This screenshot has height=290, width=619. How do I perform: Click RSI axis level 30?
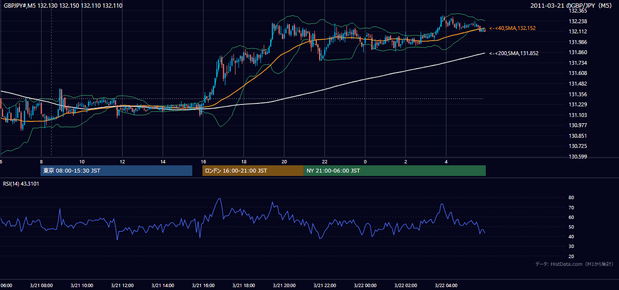571,246
